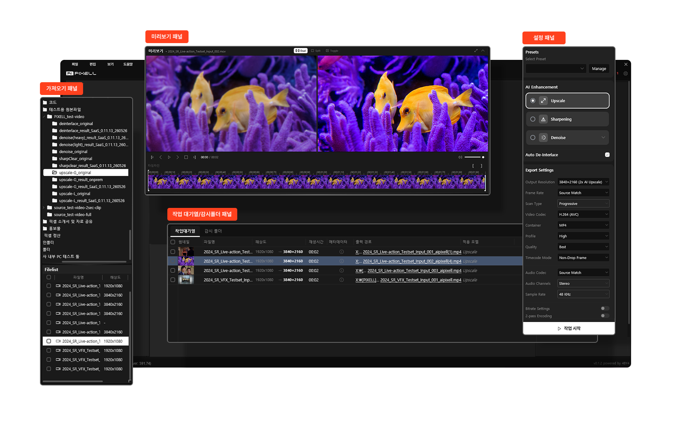Image resolution: width=687 pixels, height=423 pixels.
Task: Collapse the preview panel with chevron
Action: pyautogui.click(x=483, y=51)
